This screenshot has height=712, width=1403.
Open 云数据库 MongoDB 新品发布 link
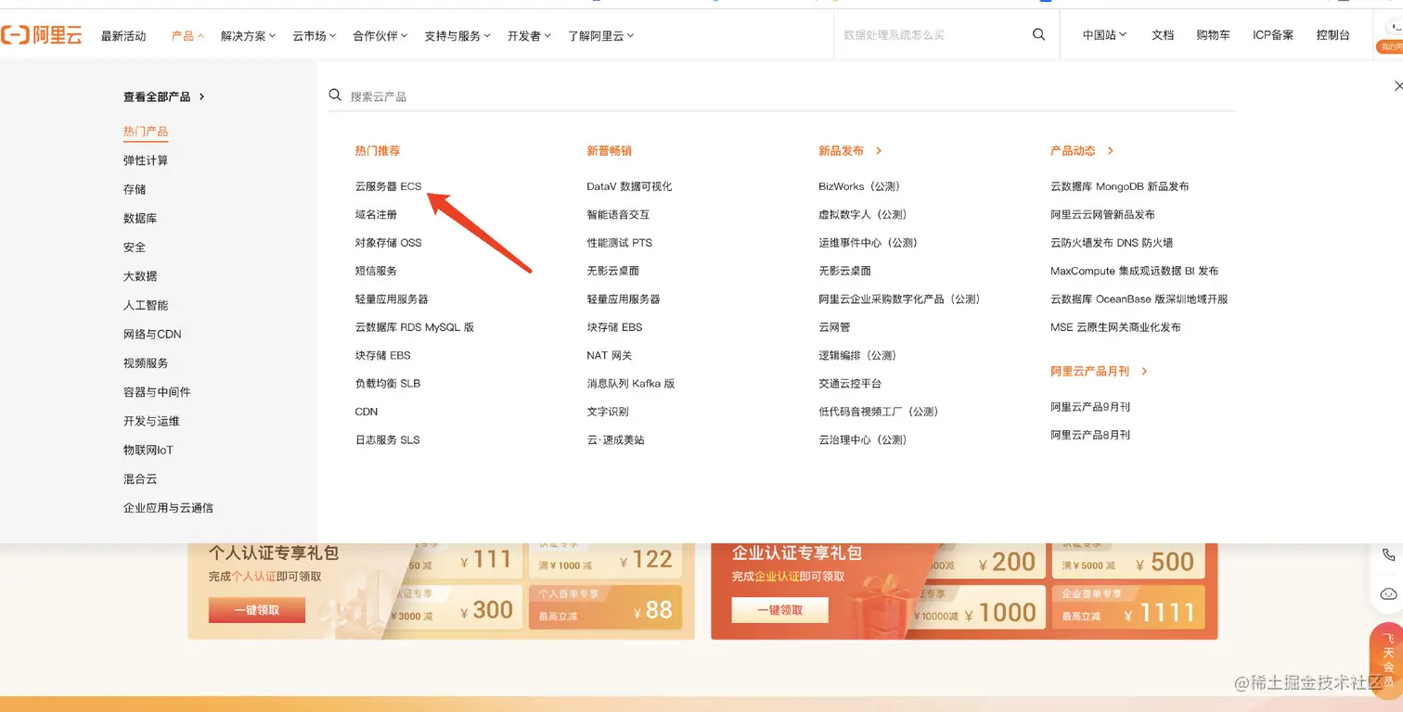tap(1120, 186)
